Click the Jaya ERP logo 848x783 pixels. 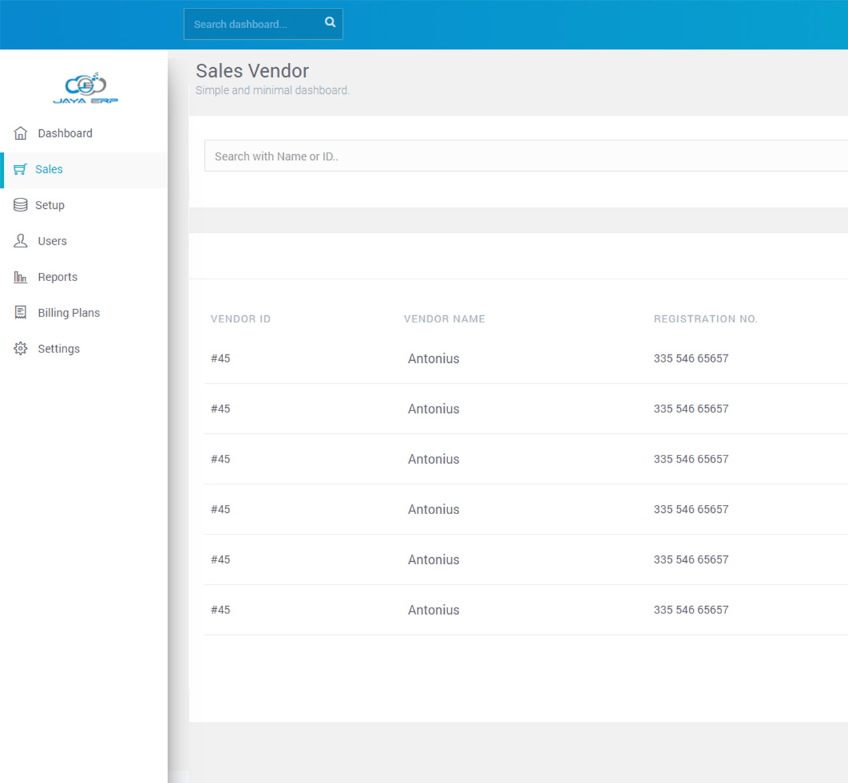click(x=85, y=88)
